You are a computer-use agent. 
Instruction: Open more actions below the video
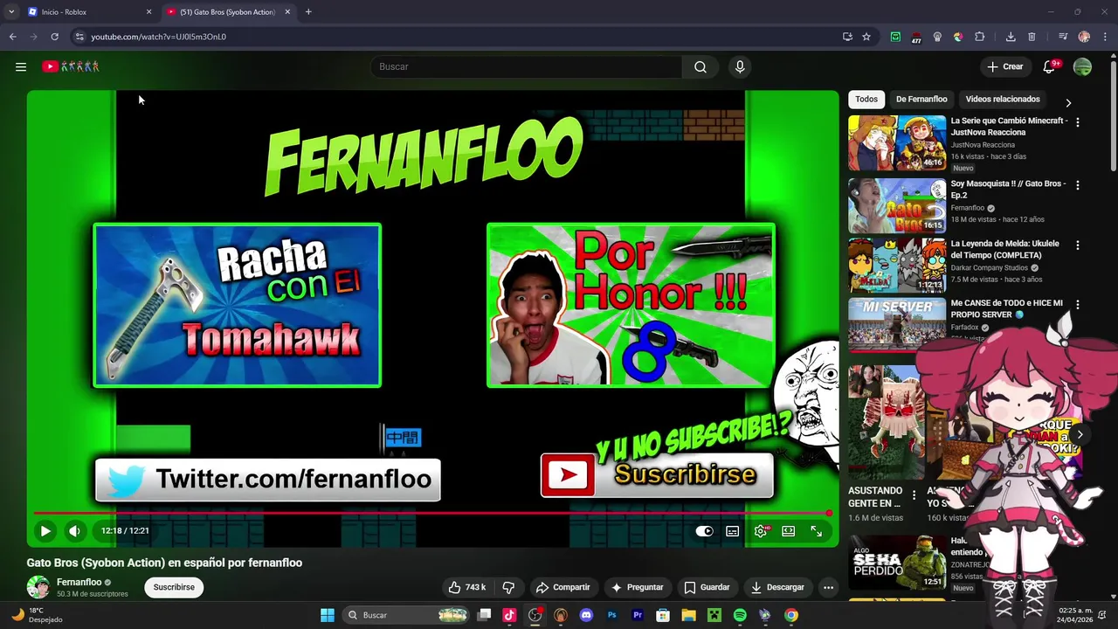click(x=828, y=587)
